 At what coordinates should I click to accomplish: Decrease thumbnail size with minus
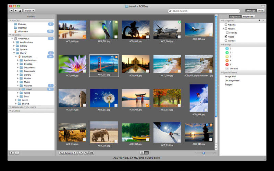195,153
